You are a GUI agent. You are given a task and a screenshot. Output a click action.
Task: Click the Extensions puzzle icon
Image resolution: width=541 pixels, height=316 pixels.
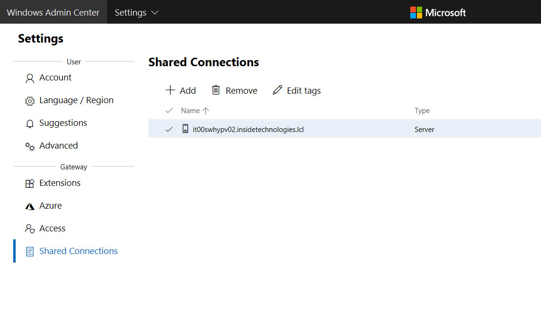click(30, 184)
